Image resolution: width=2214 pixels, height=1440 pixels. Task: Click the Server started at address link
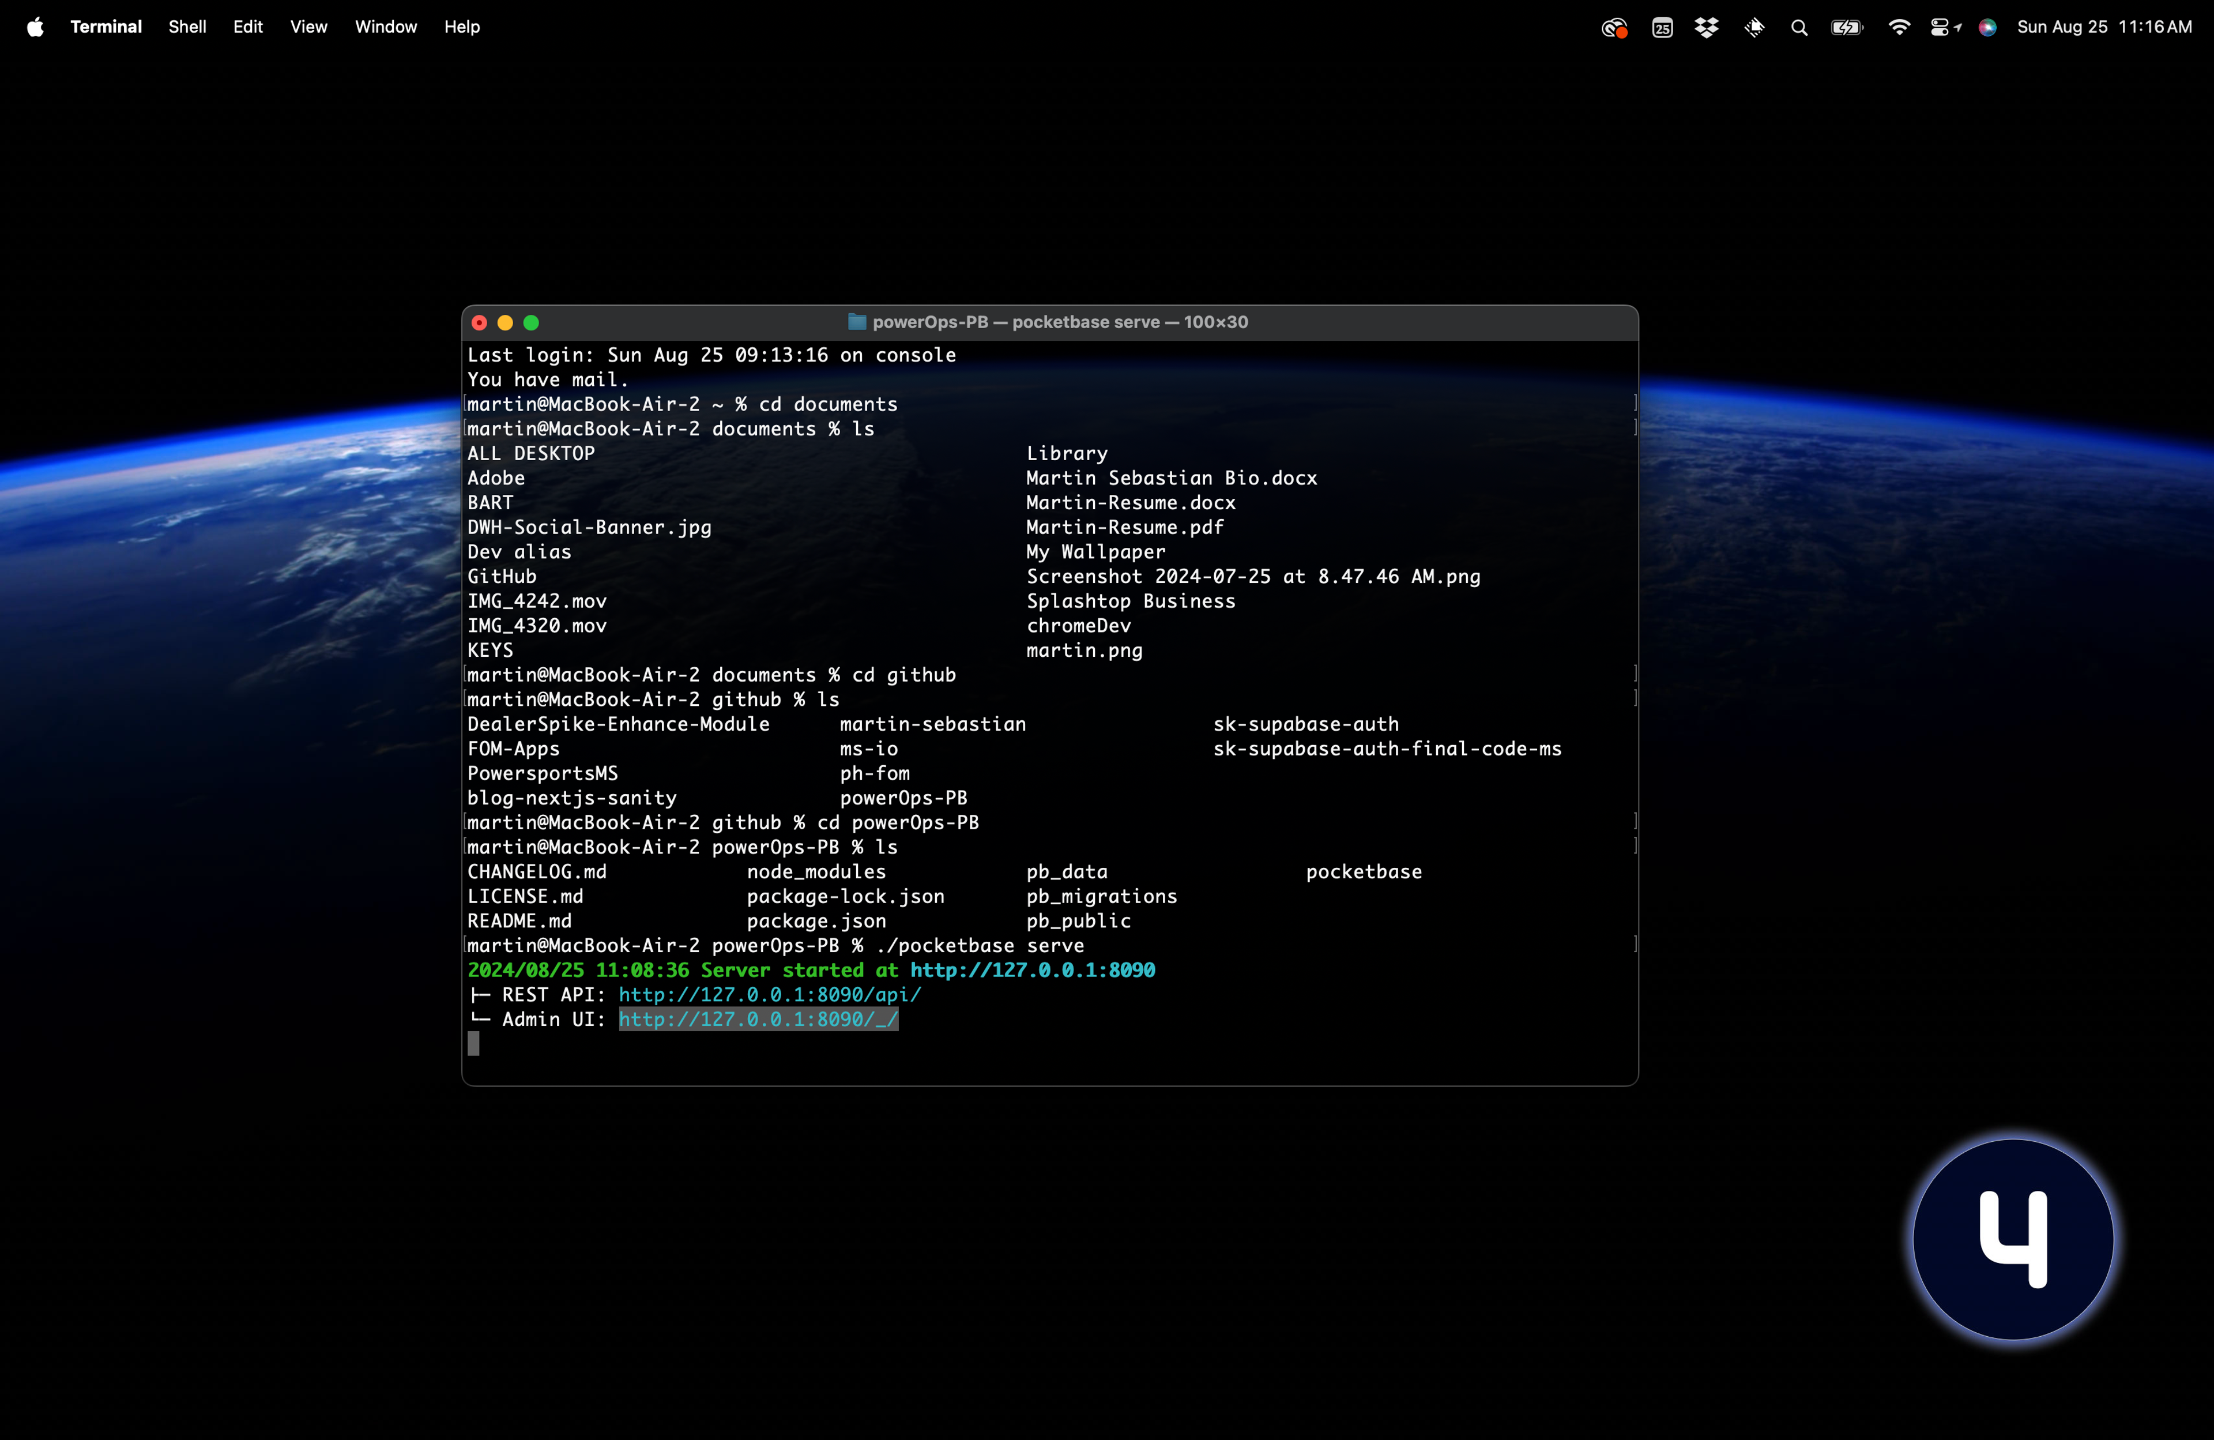point(1031,970)
